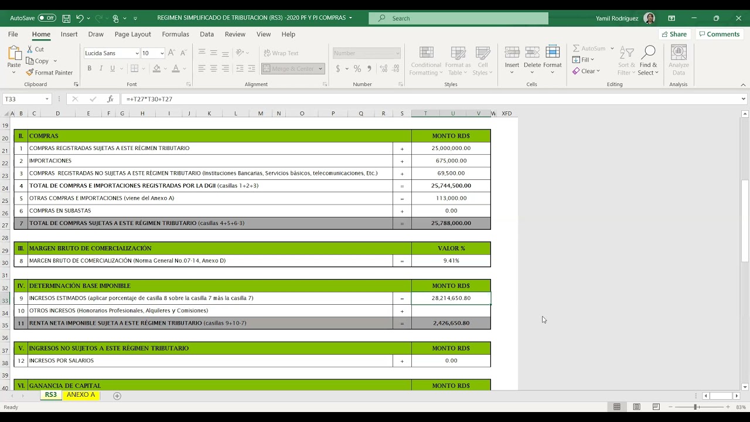Open Sort & Filter
The width and height of the screenshot is (750, 422).
click(626, 61)
